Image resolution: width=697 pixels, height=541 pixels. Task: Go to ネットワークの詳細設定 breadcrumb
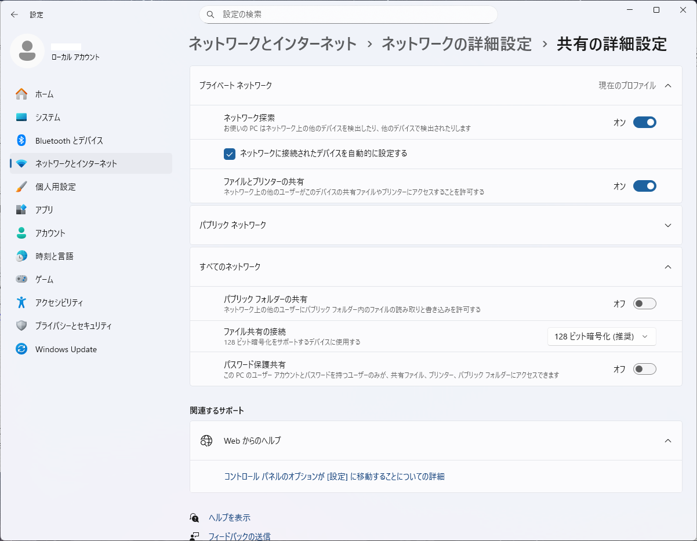[x=456, y=44]
